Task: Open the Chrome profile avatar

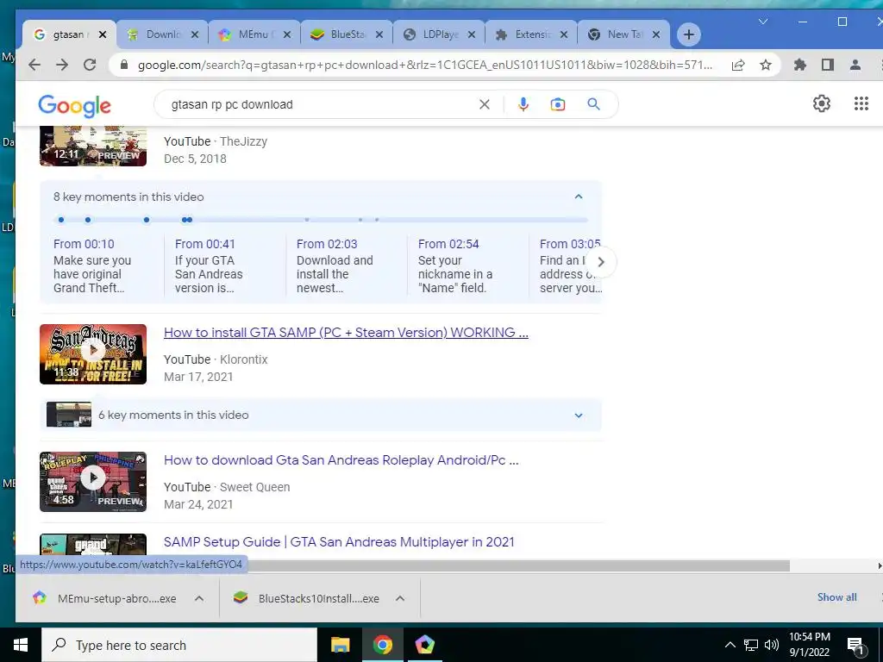Action: (855, 65)
